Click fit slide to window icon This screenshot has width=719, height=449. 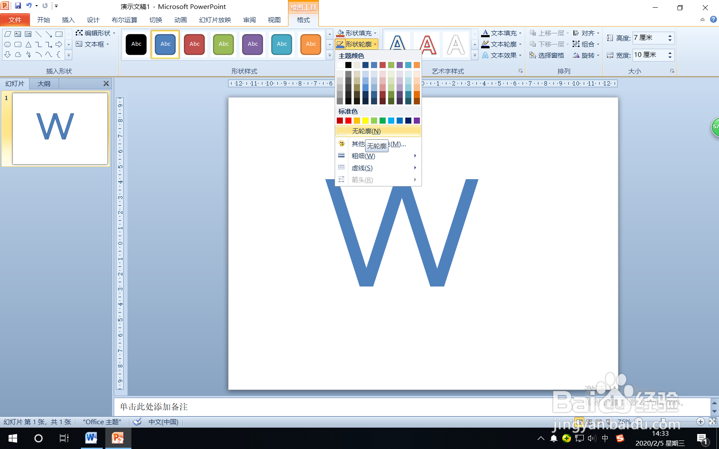click(713, 422)
